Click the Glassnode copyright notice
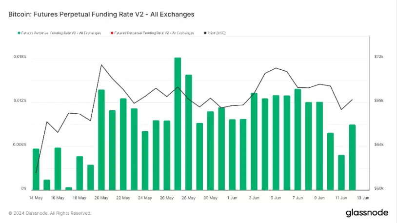This screenshot has width=397, height=223. tap(50, 213)
